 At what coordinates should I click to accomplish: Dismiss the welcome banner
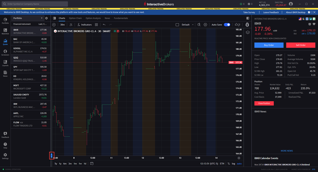coord(315,12)
